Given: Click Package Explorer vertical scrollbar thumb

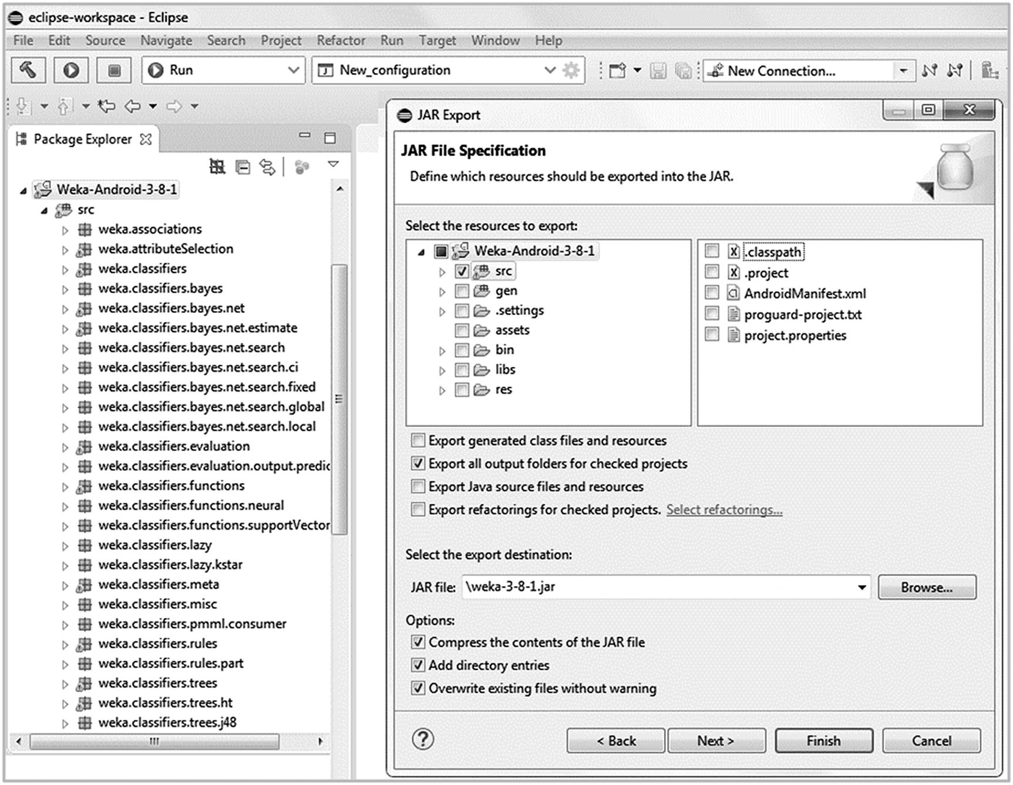Looking at the screenshot, I should [339, 399].
